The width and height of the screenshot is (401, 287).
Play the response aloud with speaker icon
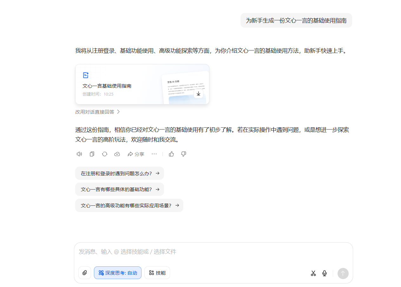79,154
